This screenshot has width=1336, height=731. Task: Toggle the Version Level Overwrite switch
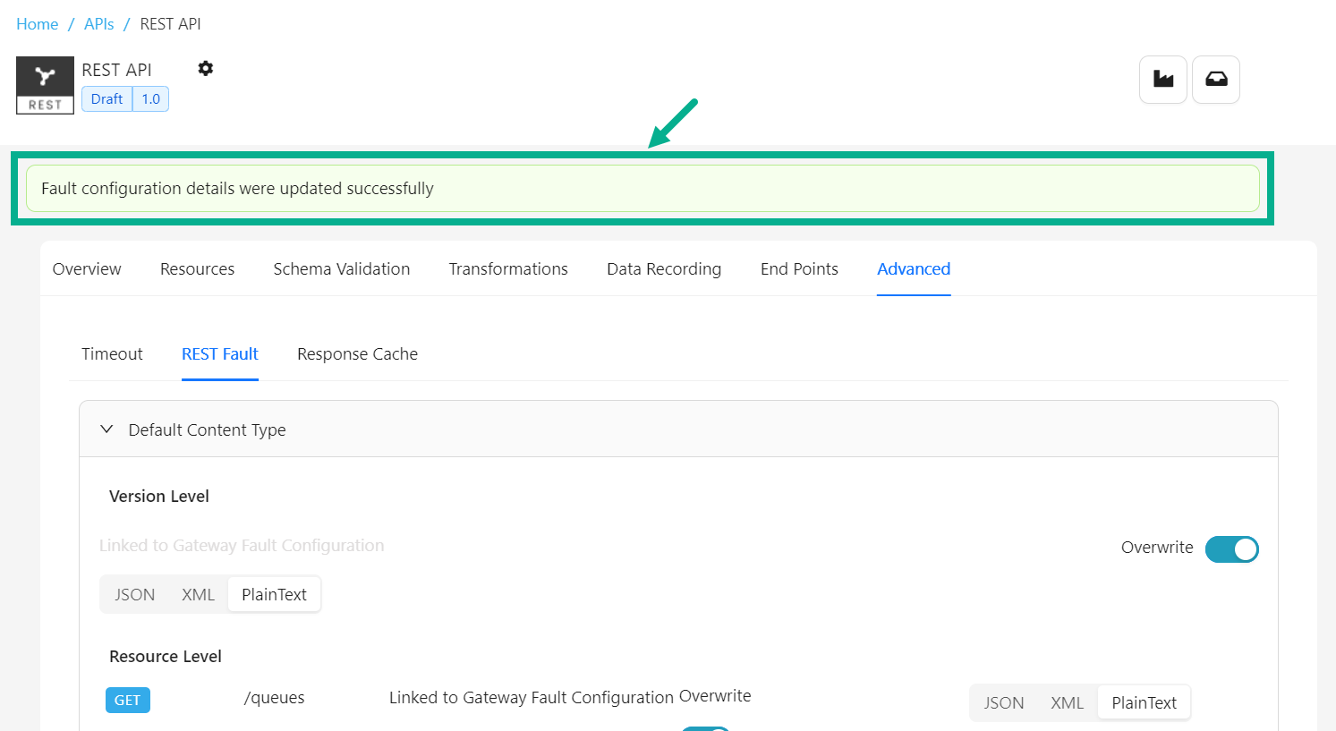[1231, 548]
